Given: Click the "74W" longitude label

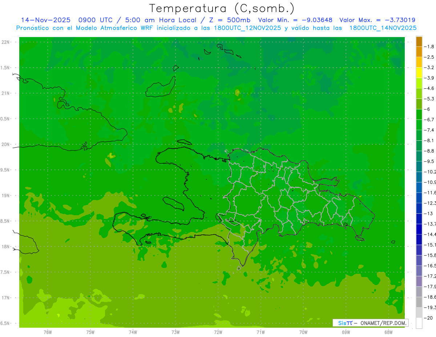Looking at the screenshot, I should coord(133,332).
